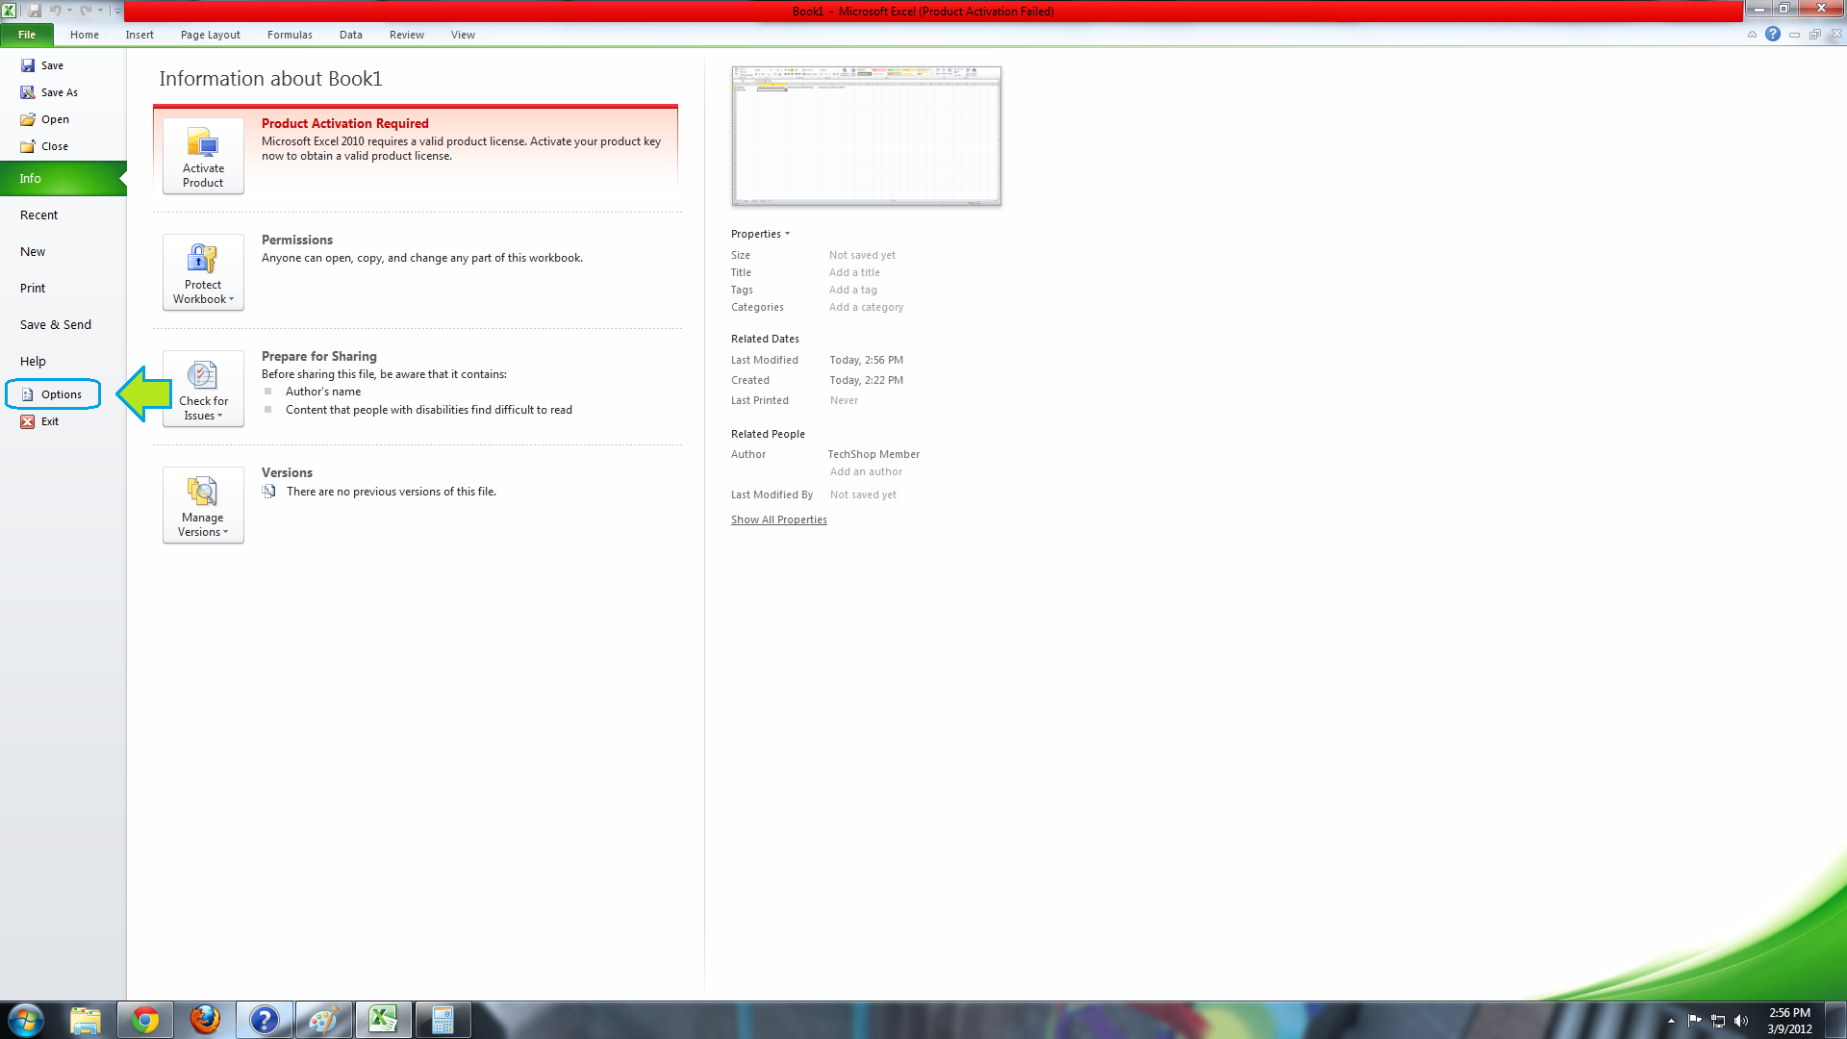
Task: Click the Add a category field
Action: [x=866, y=307]
